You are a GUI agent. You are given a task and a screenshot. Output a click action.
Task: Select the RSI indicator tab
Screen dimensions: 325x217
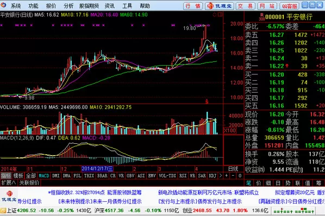183,176
